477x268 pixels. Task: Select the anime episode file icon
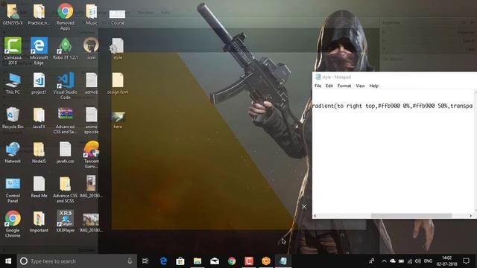point(91,120)
